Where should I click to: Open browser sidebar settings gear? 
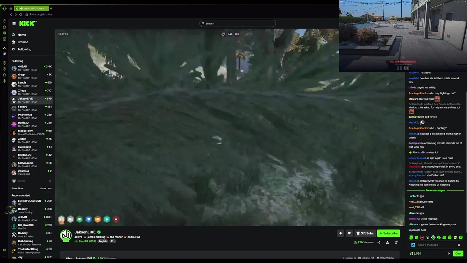[x=4, y=81]
